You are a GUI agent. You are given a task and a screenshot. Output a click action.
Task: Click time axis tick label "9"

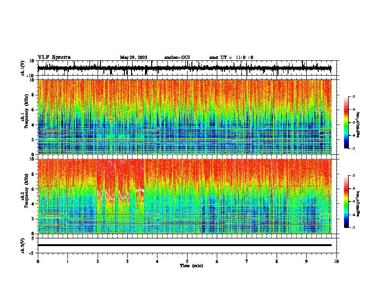(306, 261)
